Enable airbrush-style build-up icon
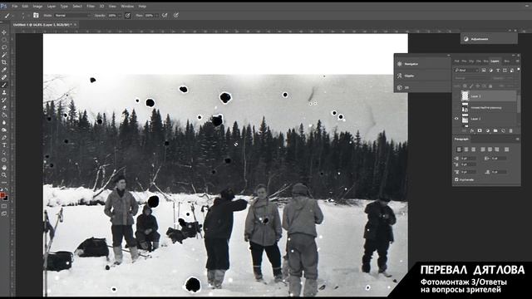This screenshot has width=532, height=299. (165, 15)
